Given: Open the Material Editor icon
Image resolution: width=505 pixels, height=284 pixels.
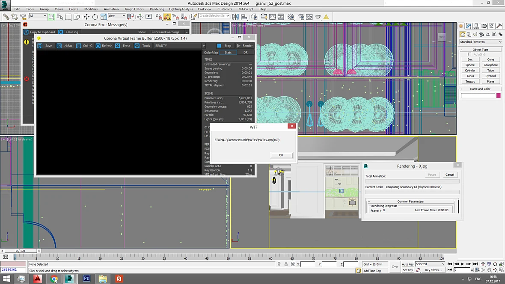Looking at the screenshot, I should [x=291, y=16].
